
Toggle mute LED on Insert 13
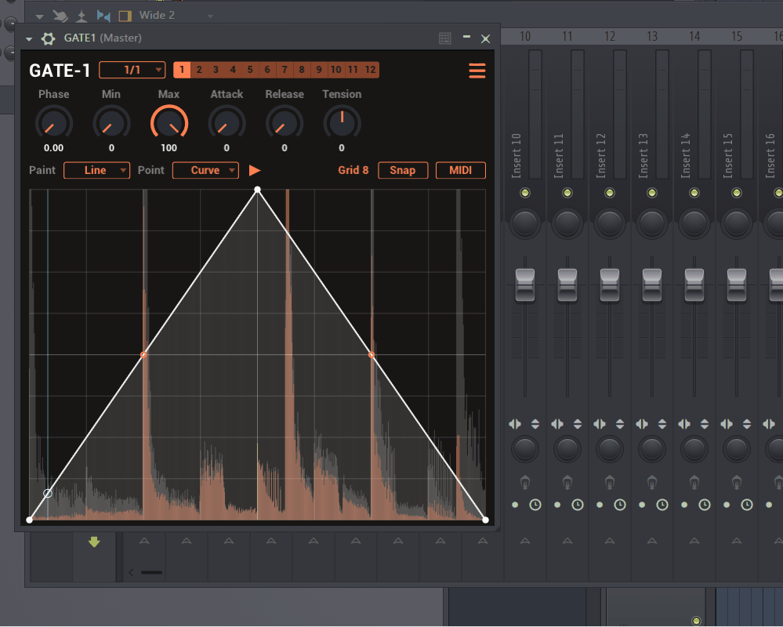(x=651, y=193)
